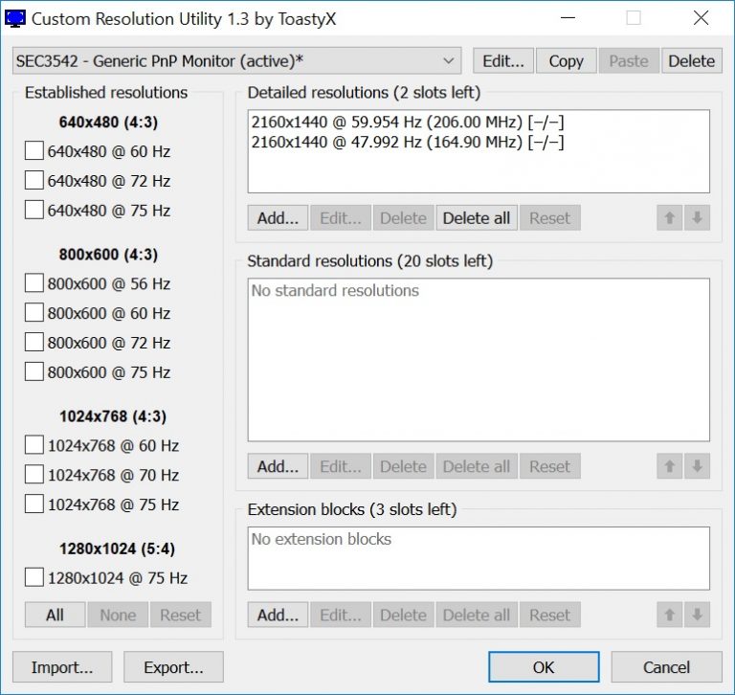Tick the 800x600 @ 75 Hz checkbox
Viewport: 735px width, 695px height.
pyautogui.click(x=34, y=371)
